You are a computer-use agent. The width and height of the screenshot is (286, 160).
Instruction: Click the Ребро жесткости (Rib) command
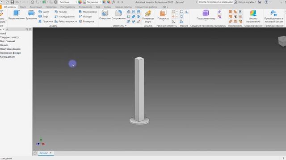[x=66, y=21]
